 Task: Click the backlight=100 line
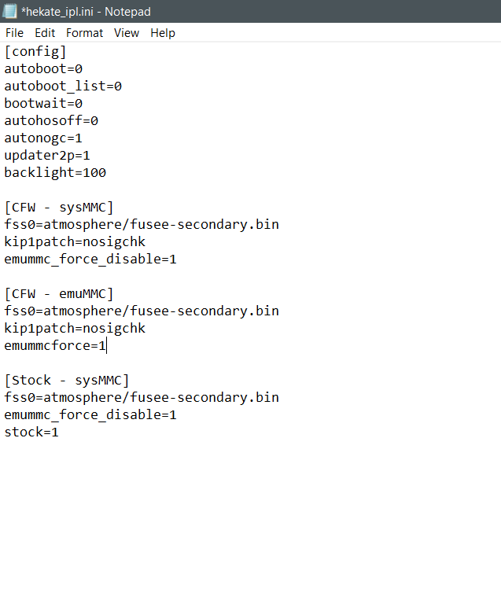(55, 172)
